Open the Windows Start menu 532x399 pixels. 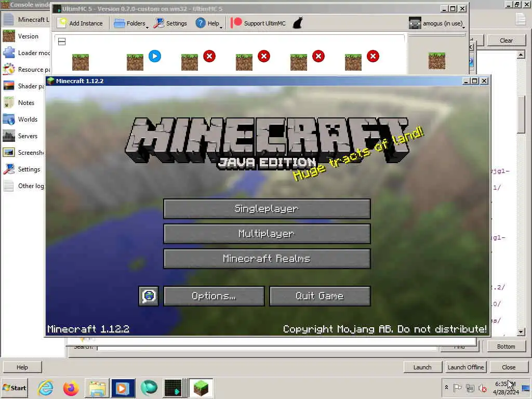[x=14, y=388]
